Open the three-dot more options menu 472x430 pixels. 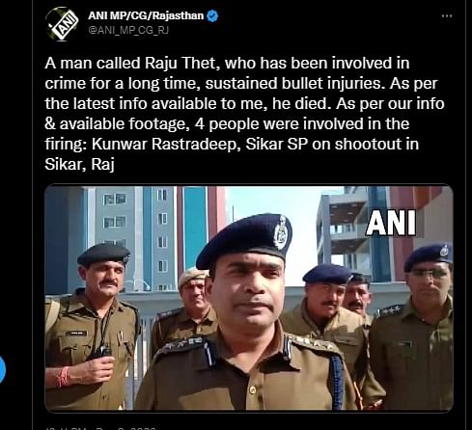[447, 15]
